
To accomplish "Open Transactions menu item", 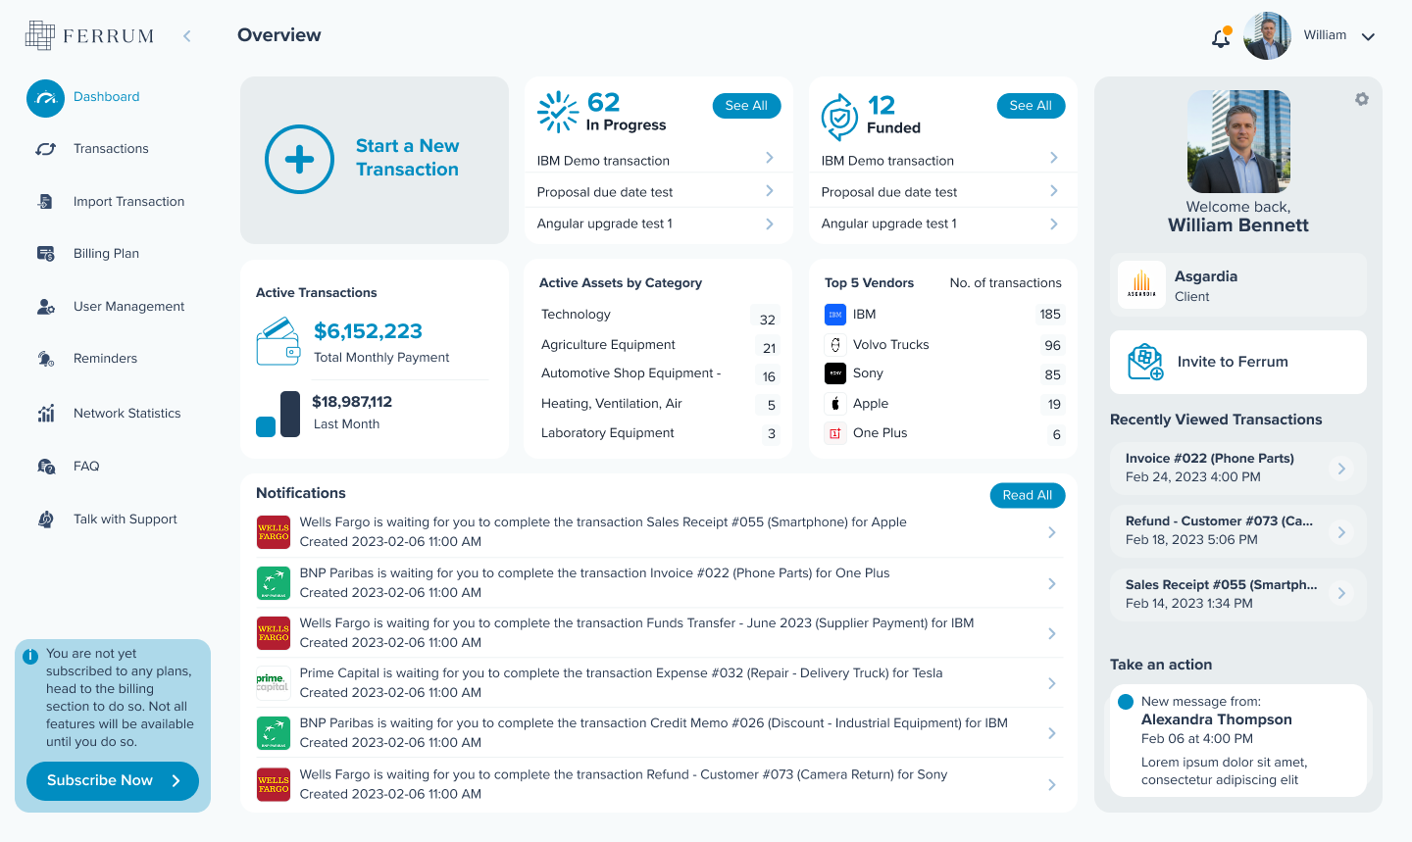I will pyautogui.click(x=111, y=149).
